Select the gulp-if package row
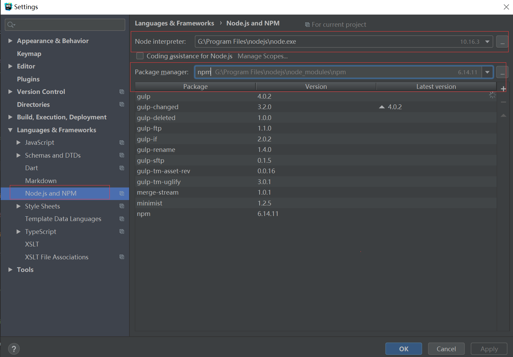The height and width of the screenshot is (357, 513). click(x=316, y=139)
